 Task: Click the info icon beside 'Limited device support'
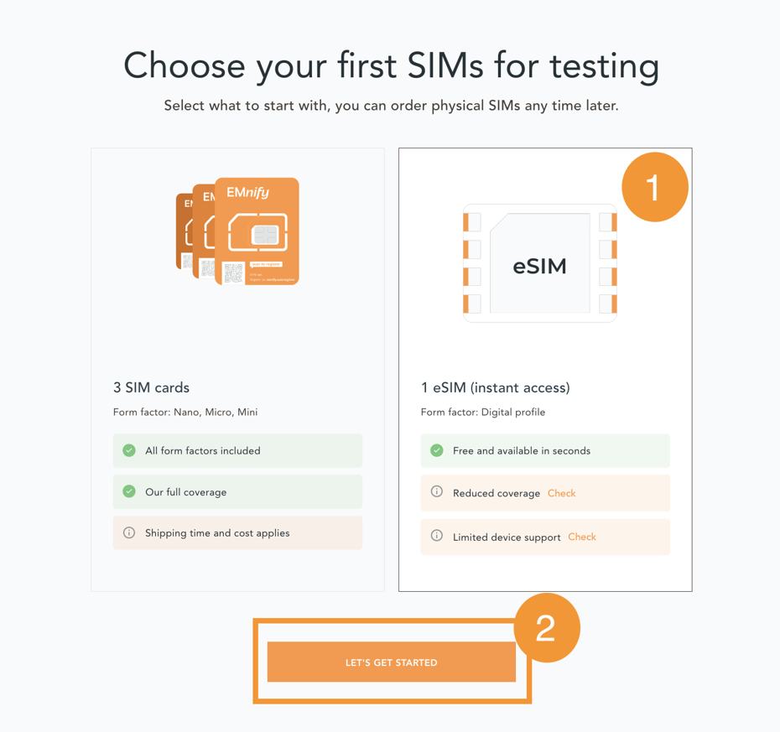(436, 537)
